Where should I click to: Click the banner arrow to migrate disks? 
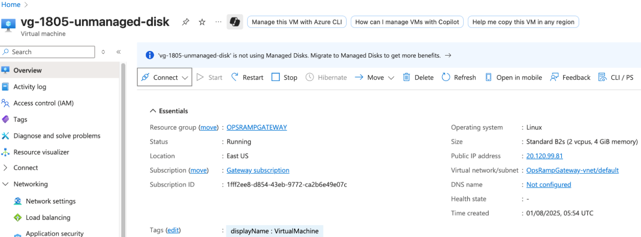448,56
